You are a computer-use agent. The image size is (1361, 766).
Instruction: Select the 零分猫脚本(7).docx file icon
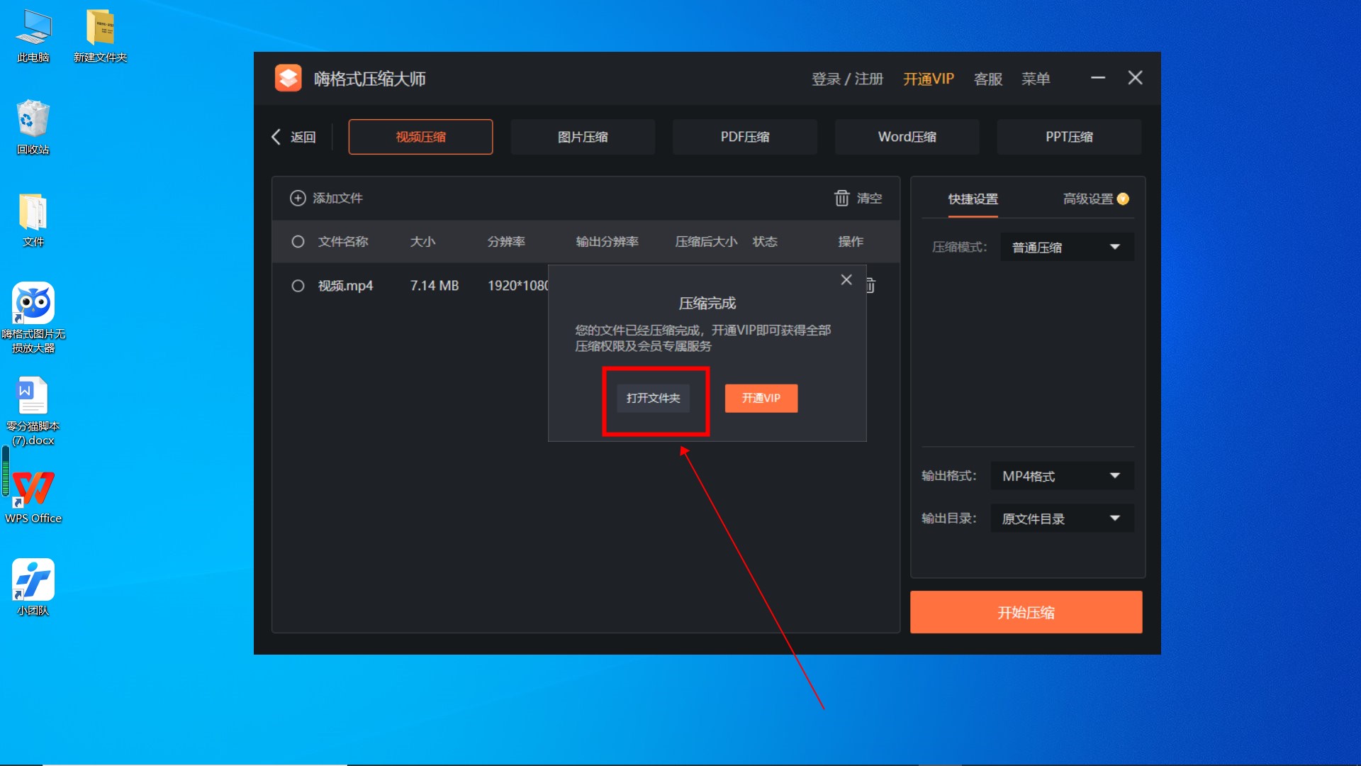33,396
